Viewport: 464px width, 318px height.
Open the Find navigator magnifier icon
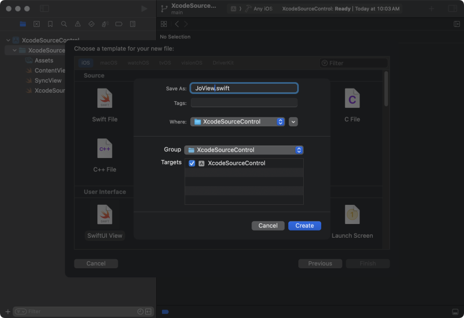[64, 24]
